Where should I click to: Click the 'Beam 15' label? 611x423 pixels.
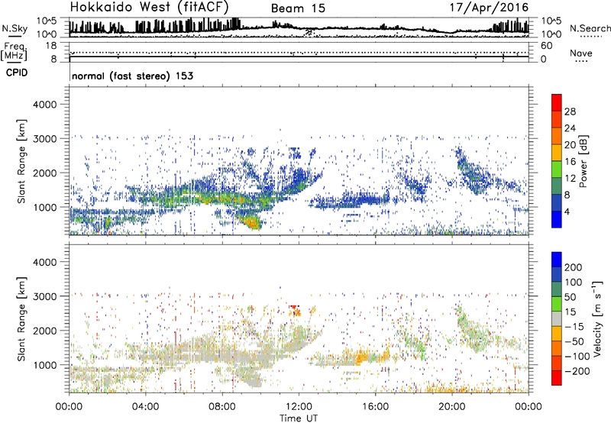(x=298, y=8)
